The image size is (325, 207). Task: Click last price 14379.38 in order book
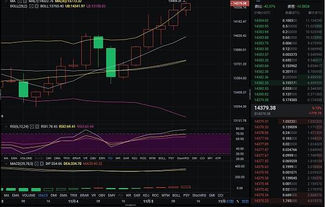click(x=265, y=108)
